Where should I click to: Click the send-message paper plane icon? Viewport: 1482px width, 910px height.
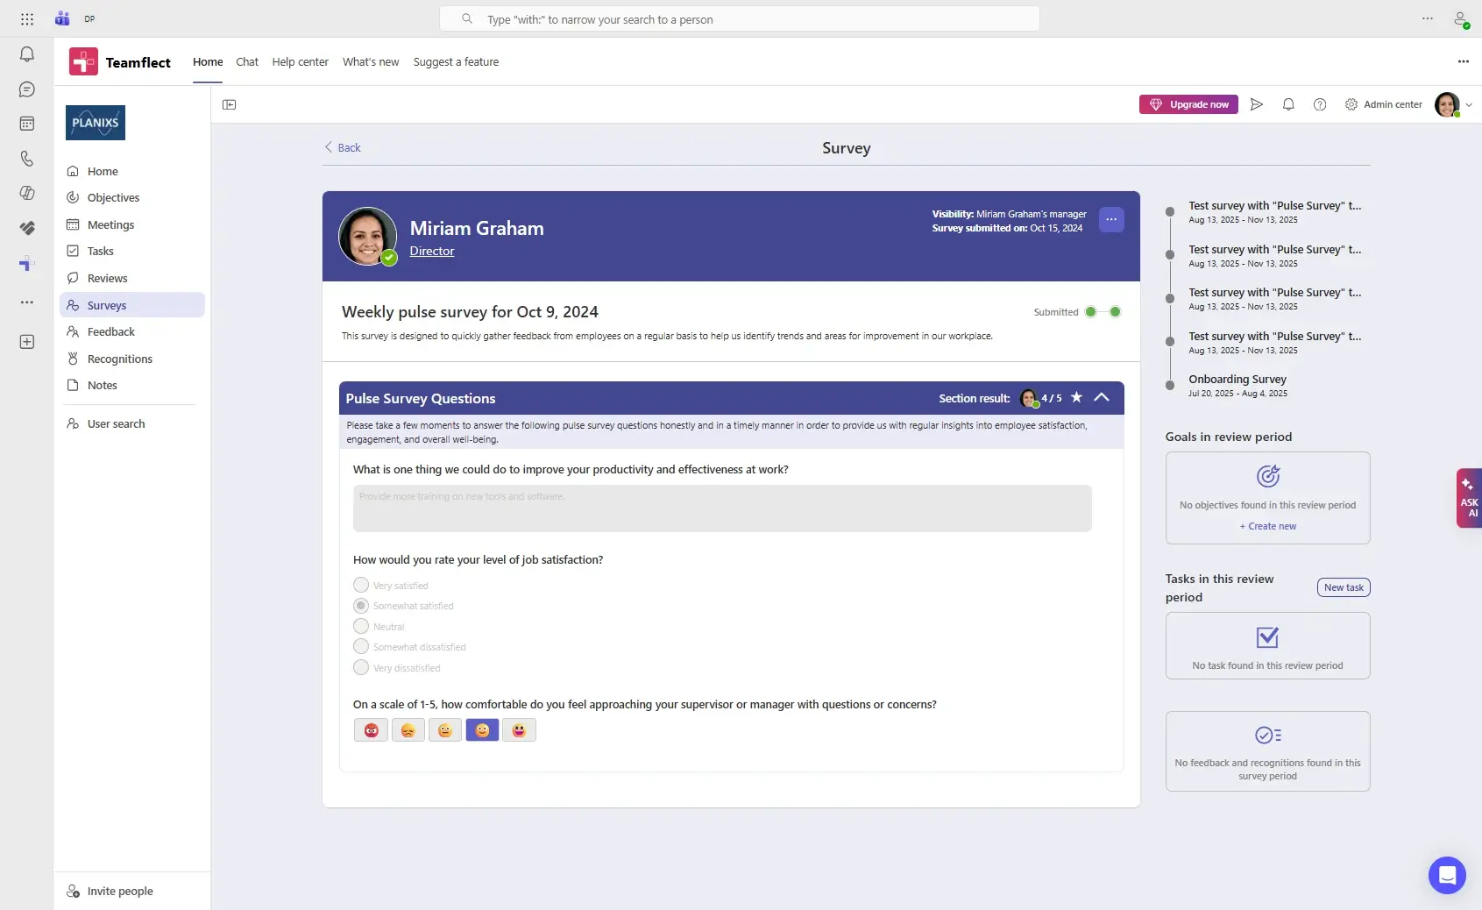pyautogui.click(x=1256, y=104)
